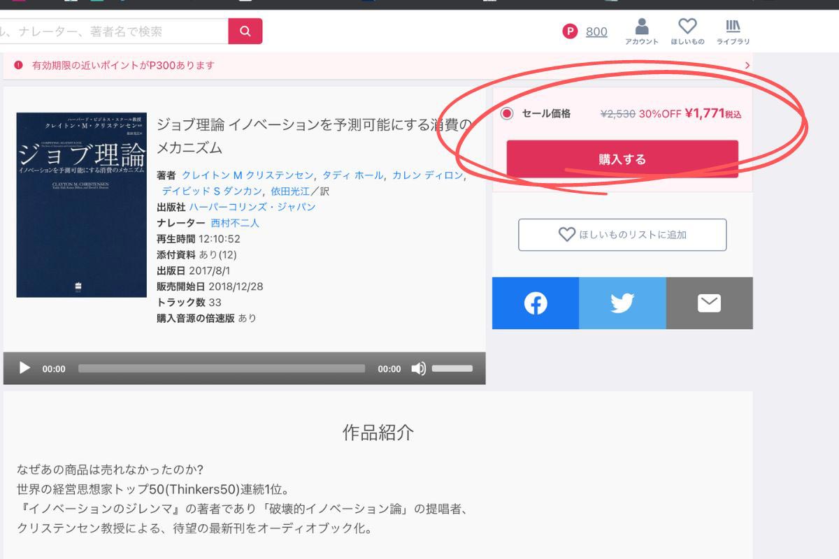Viewport: 839px width, 559px height.
Task: Click the 購入する purchase button
Action: pos(621,159)
